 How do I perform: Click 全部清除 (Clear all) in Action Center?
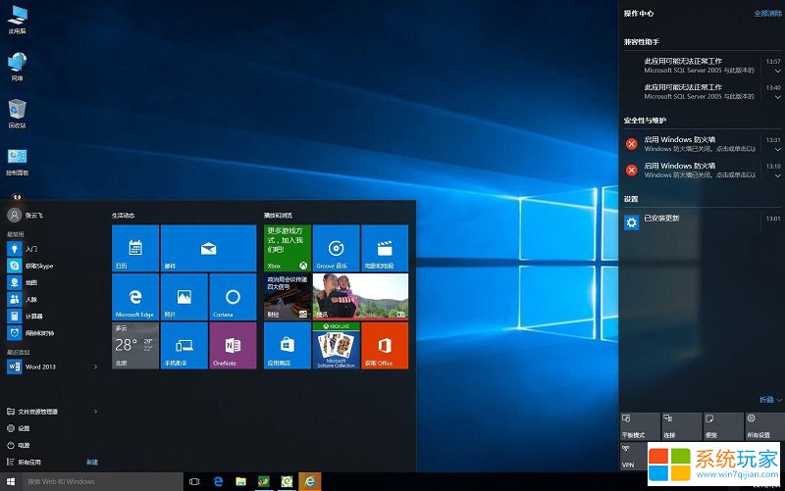coord(767,14)
